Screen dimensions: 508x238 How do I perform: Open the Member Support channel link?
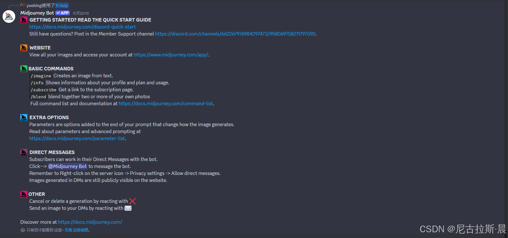click(x=235, y=34)
